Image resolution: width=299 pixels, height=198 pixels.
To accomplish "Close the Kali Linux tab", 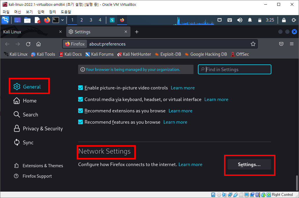I will [60, 32].
